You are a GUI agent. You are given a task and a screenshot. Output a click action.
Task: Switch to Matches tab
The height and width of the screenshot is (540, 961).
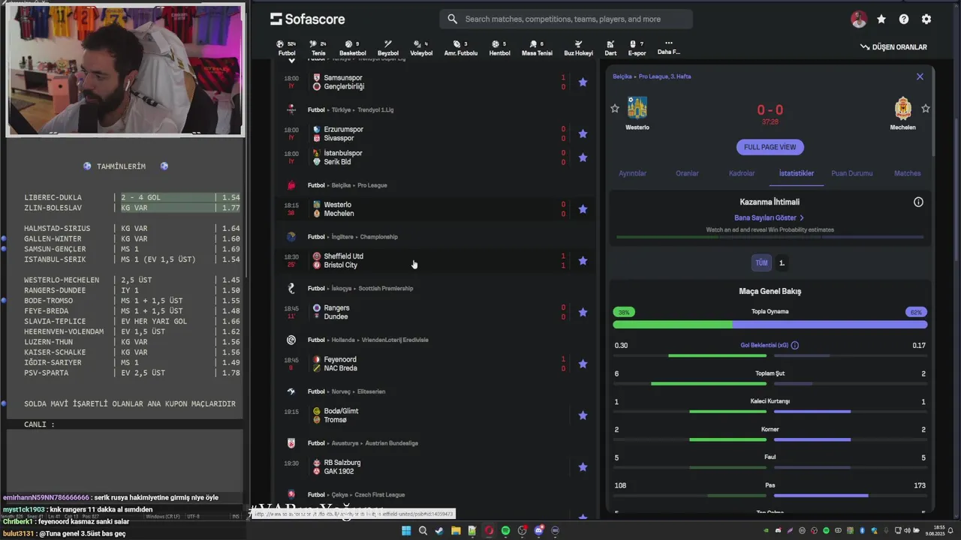click(907, 173)
